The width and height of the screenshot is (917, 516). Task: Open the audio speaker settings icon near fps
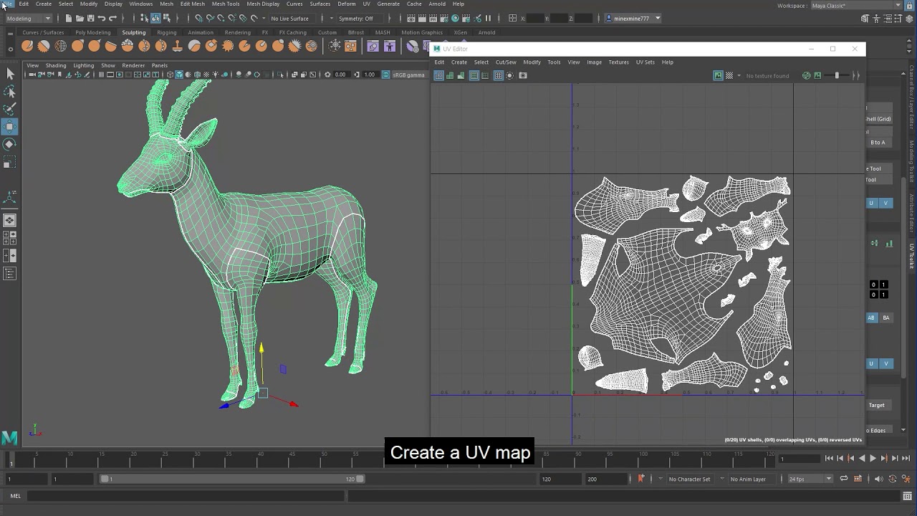pos(879,479)
